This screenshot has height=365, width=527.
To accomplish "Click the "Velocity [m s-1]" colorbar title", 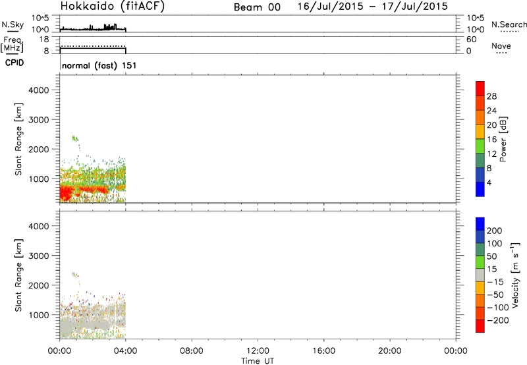I will tap(515, 275).
